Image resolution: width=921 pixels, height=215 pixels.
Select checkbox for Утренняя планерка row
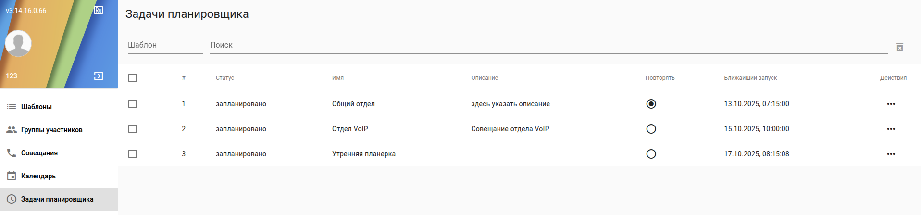133,154
